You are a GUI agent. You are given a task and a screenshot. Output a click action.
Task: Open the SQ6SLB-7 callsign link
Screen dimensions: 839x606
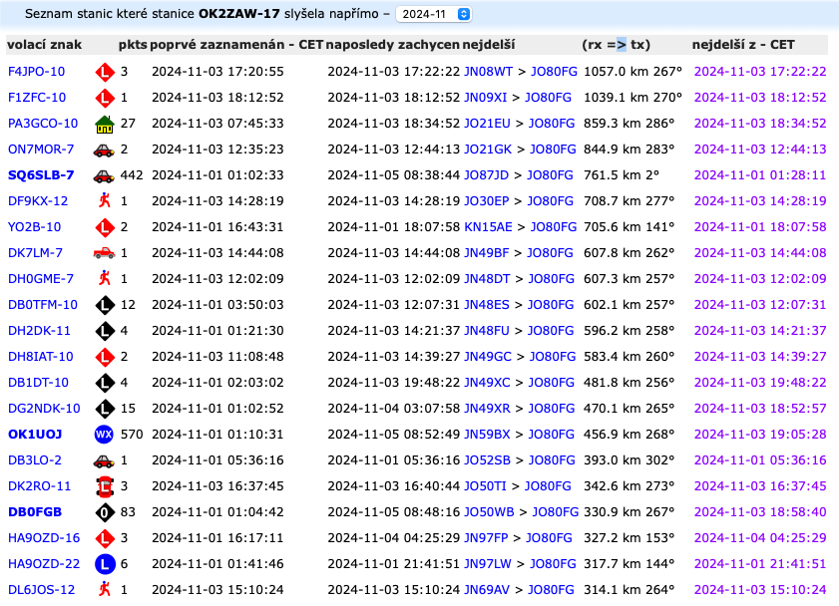(41, 175)
